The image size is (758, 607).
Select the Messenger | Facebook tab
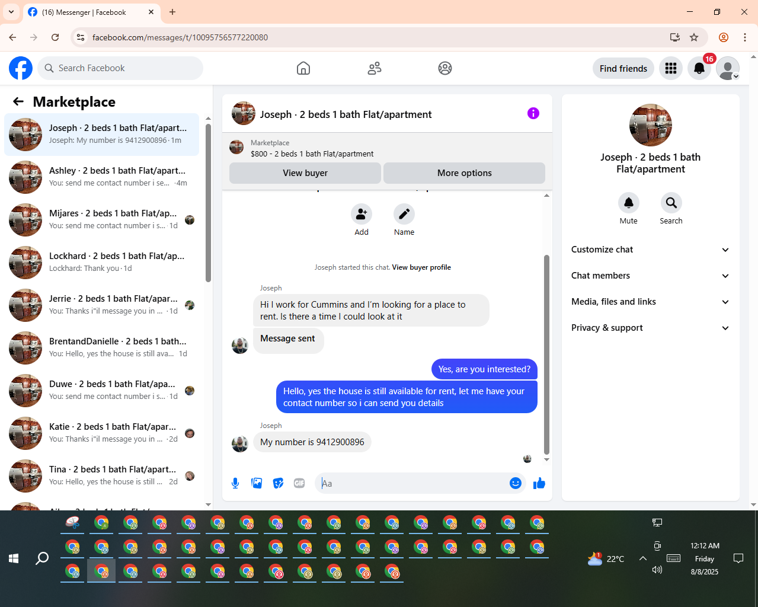[92, 12]
